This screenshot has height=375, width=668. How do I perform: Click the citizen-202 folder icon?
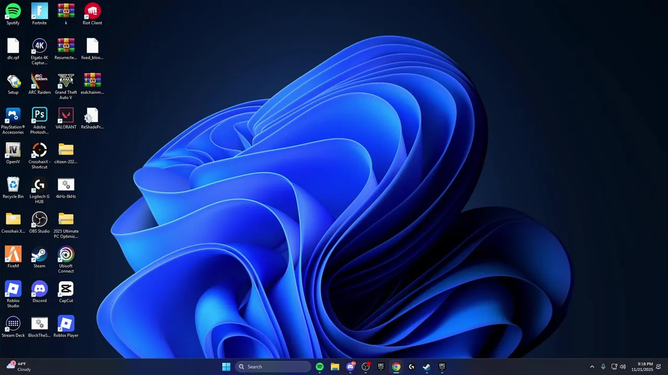point(66,153)
